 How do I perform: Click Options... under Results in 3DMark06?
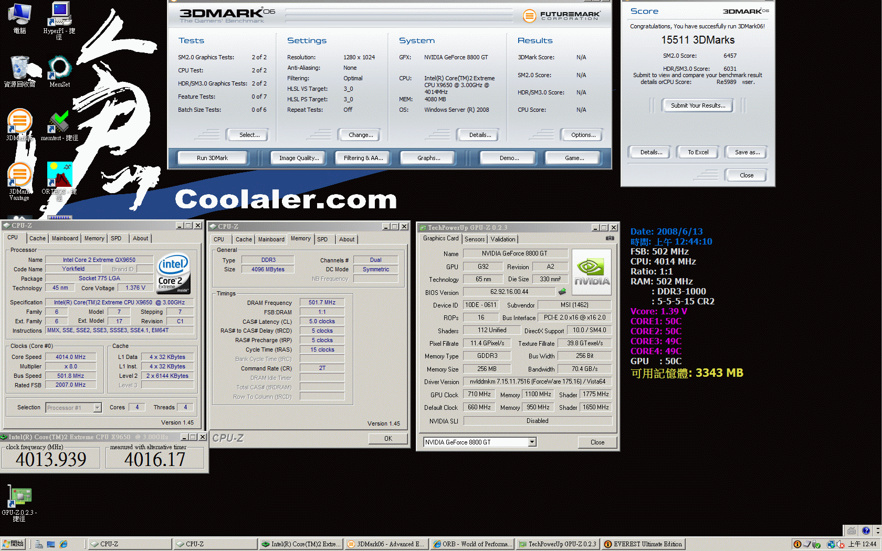coord(583,135)
